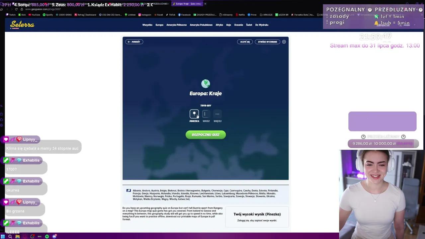Open the Uczyć się learn mode
Image resolution: width=425 pixels, height=239 pixels.
(245, 42)
